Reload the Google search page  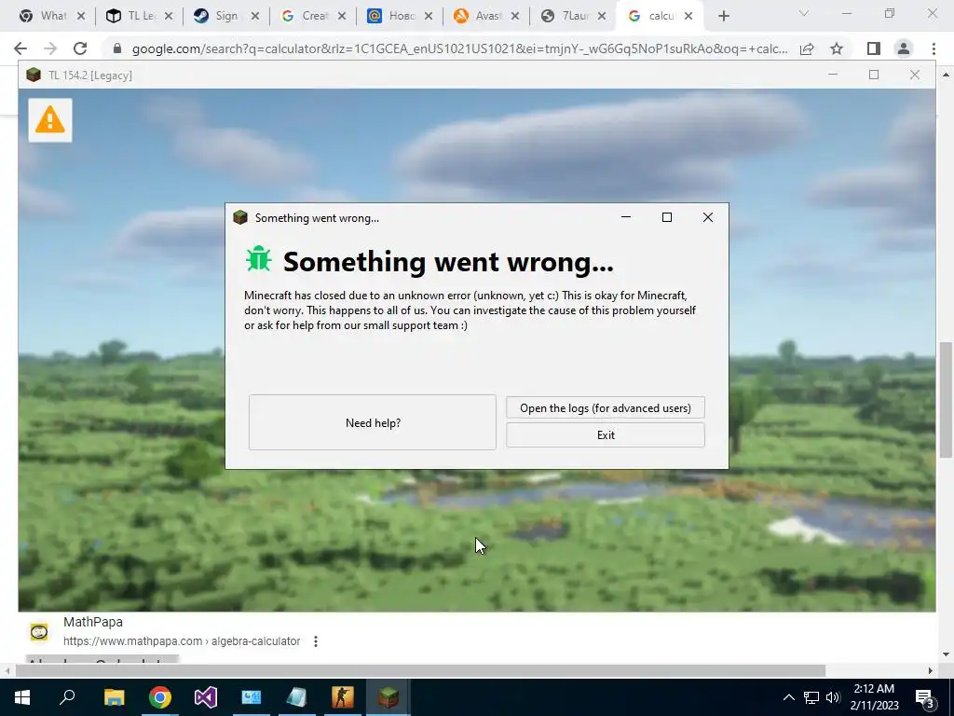click(80, 48)
